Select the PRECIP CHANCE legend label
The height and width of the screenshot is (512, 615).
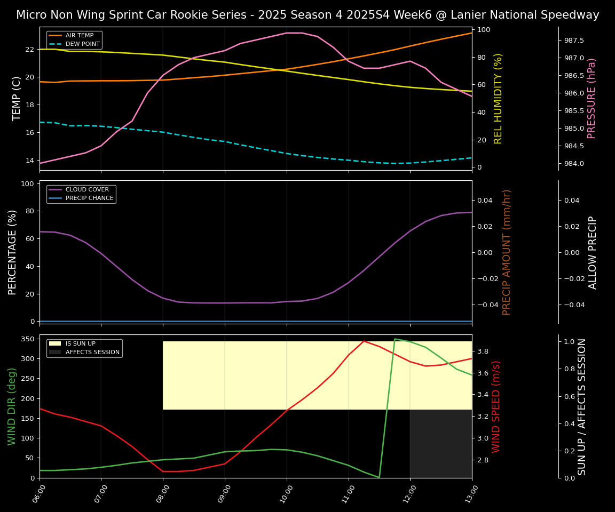89,198
